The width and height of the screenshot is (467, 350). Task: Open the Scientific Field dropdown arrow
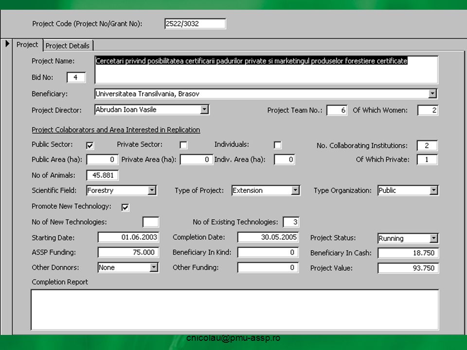(152, 191)
